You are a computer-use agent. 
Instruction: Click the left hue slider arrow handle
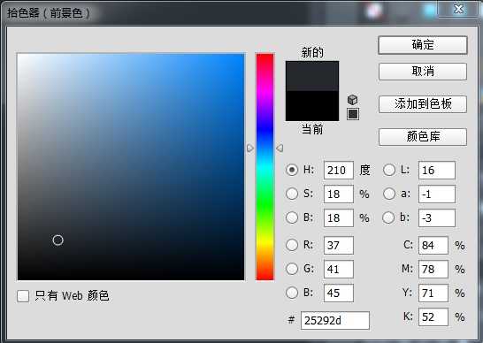pos(250,149)
